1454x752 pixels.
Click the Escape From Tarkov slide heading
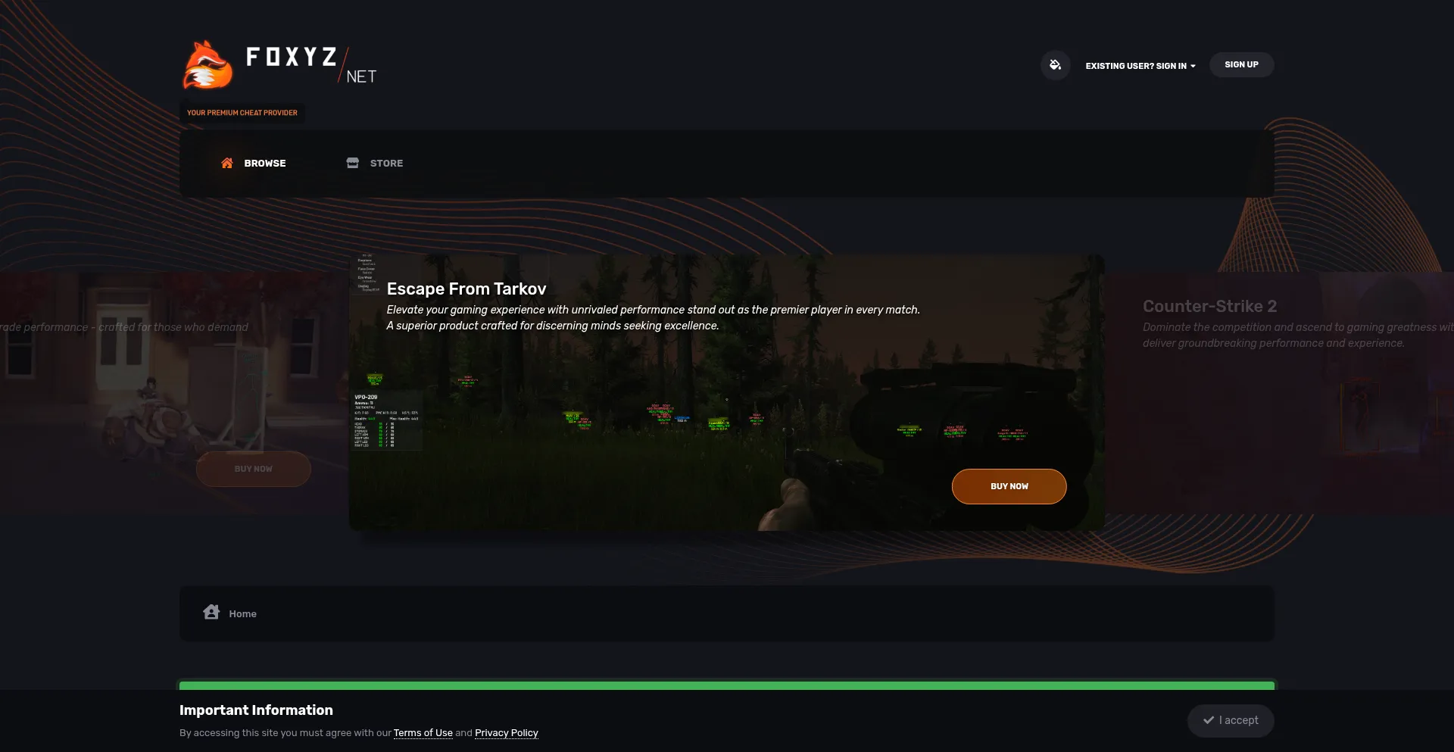[466, 289]
